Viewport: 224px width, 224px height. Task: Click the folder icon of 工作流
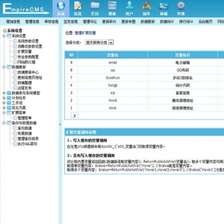pyautogui.click(x=9, y=103)
